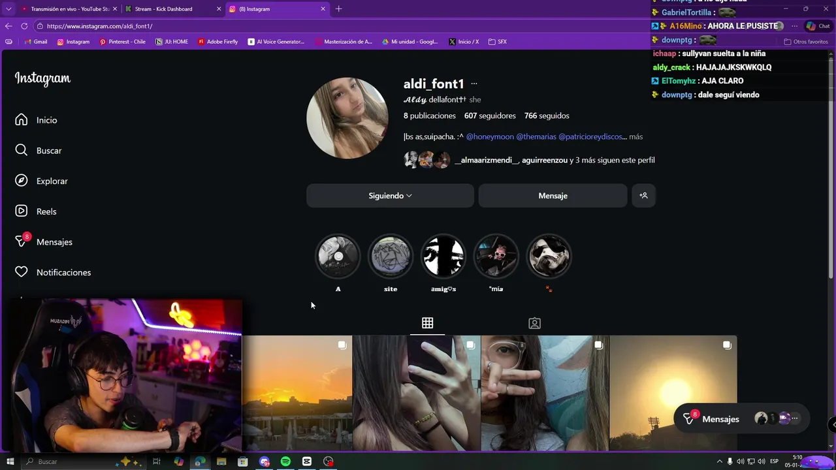Open the SFX bookmarks folder
The width and height of the screenshot is (836, 470).
tap(498, 42)
